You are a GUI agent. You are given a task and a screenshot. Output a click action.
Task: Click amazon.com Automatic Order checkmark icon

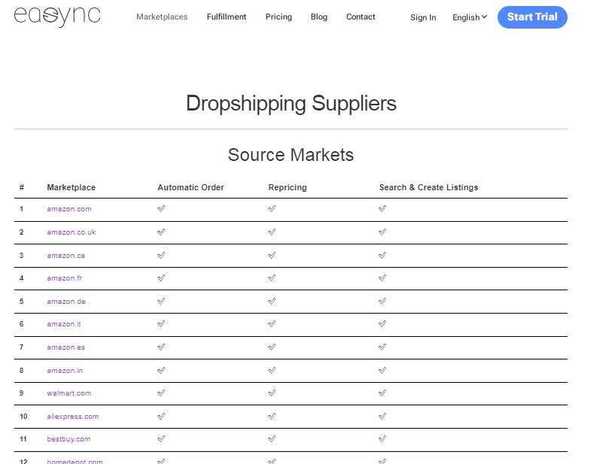click(161, 208)
